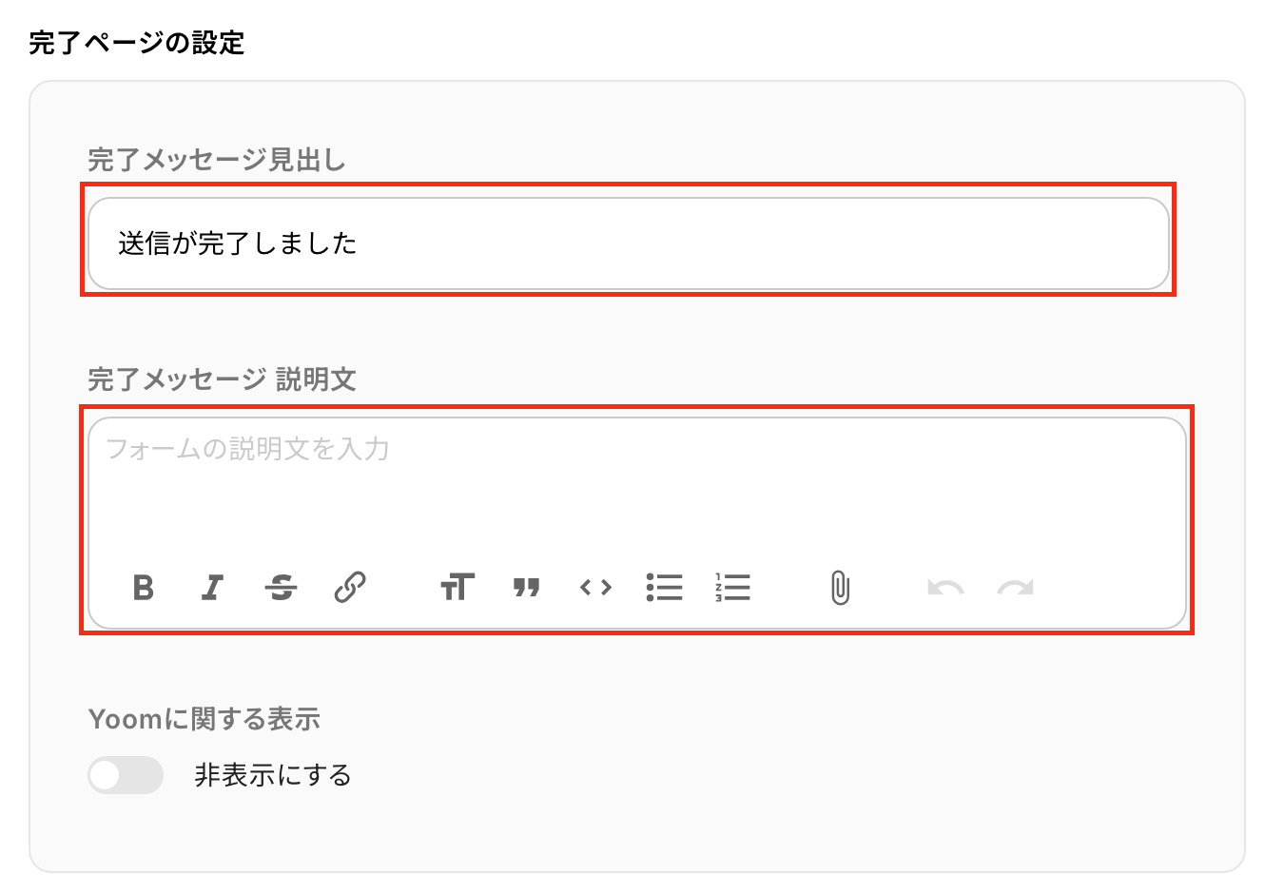Enable the Yoom 非表示にする switch

point(126,775)
